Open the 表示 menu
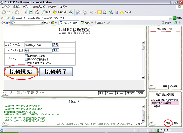 point(27,7)
